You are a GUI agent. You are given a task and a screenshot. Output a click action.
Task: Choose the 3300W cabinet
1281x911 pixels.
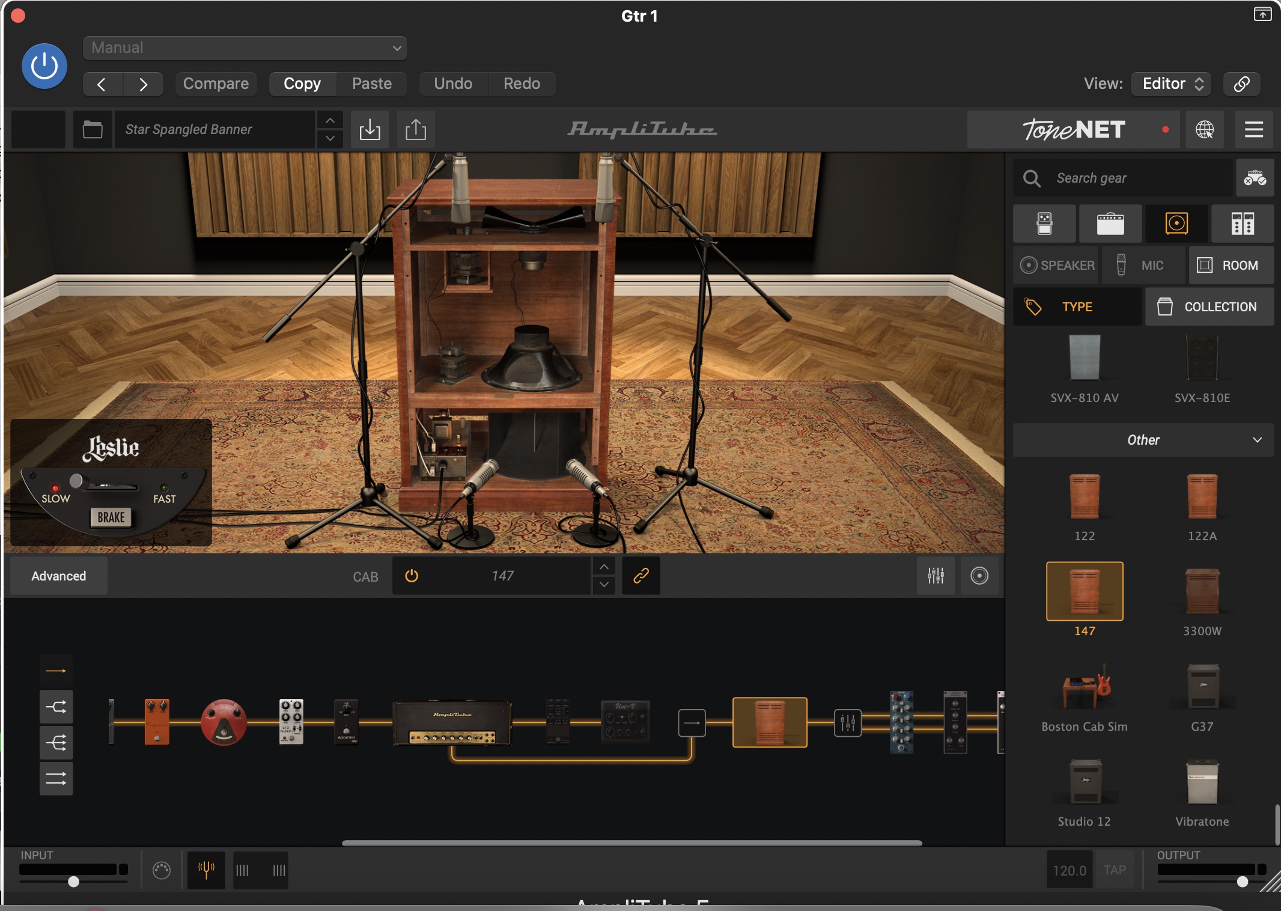(x=1202, y=602)
